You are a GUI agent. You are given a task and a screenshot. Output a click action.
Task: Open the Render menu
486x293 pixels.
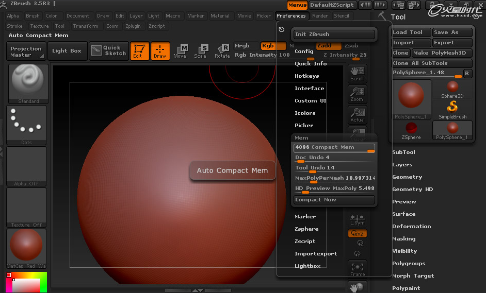click(320, 16)
